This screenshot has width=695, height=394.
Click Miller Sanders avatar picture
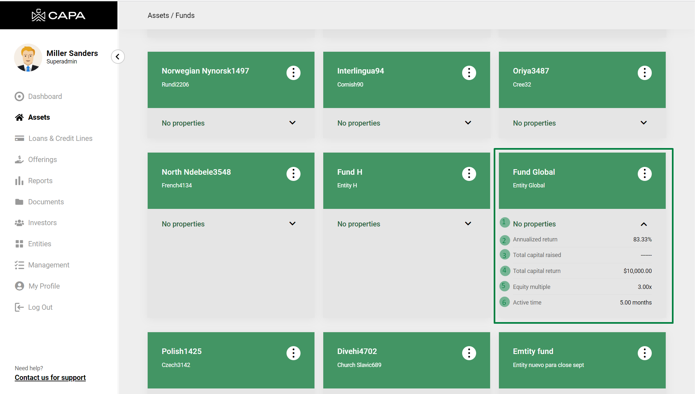(x=28, y=58)
